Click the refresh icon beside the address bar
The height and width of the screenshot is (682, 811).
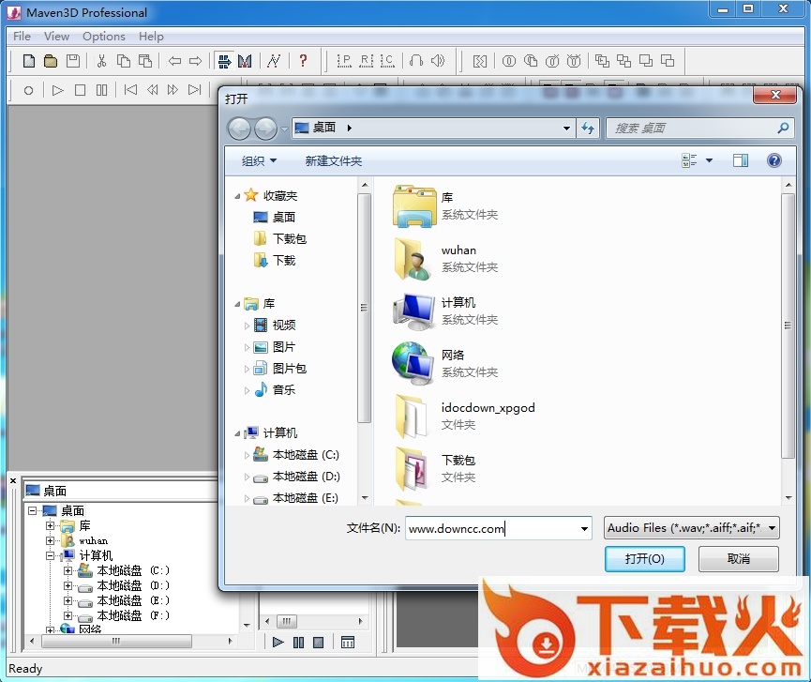tap(588, 128)
